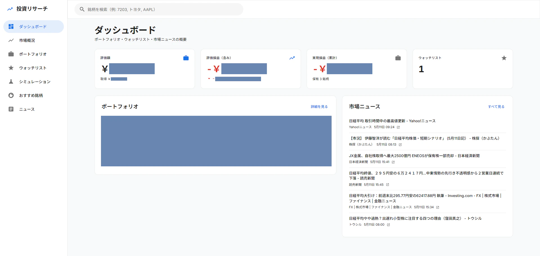This screenshot has height=256, width=540.
Task: Click the gray briefcase icon on 実現損益 card
Action: pyautogui.click(x=398, y=58)
